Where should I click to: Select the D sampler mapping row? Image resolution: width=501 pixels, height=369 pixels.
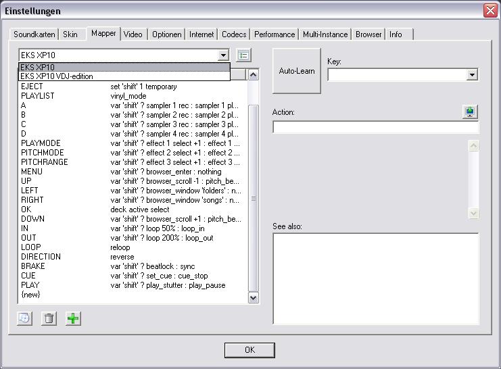133,134
